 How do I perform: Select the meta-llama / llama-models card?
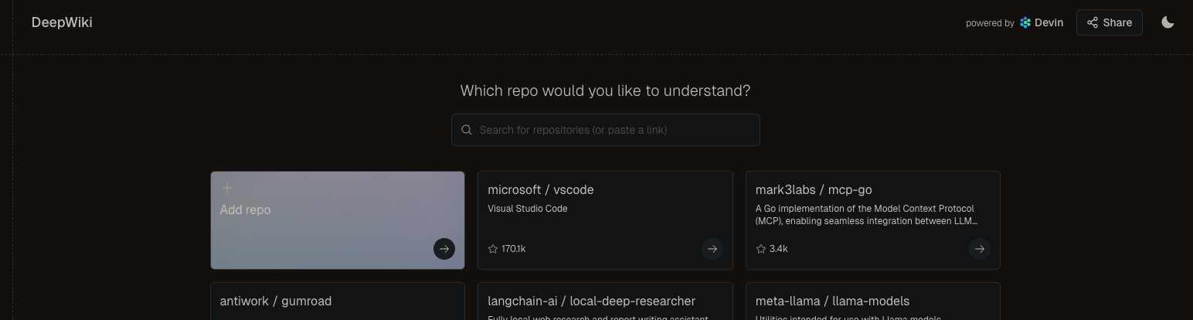[x=873, y=301]
